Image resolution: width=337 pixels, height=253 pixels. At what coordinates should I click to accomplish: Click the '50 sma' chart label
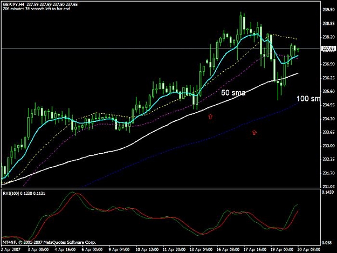click(x=233, y=93)
